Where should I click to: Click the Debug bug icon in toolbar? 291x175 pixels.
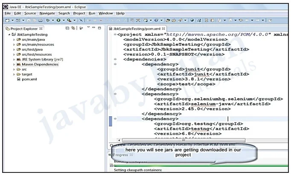(x=48, y=20)
